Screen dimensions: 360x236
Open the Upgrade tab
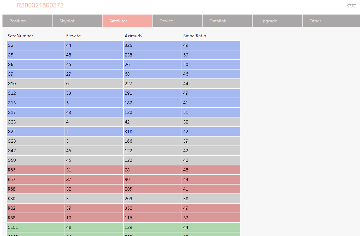277,21
